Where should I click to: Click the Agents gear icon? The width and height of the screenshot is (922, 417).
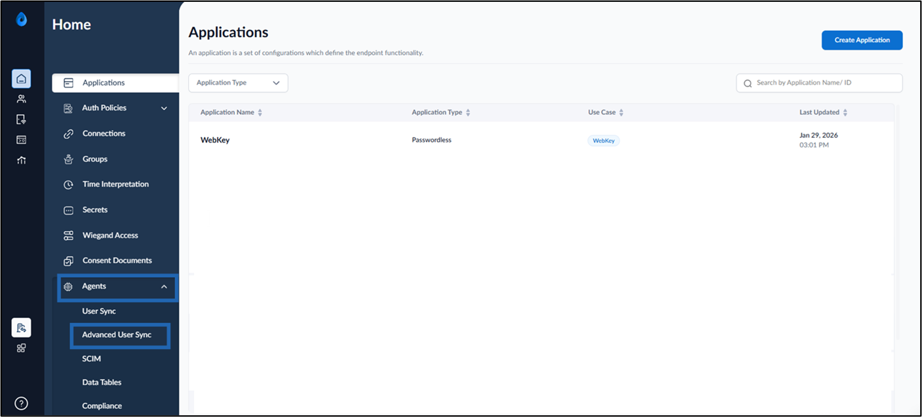68,287
